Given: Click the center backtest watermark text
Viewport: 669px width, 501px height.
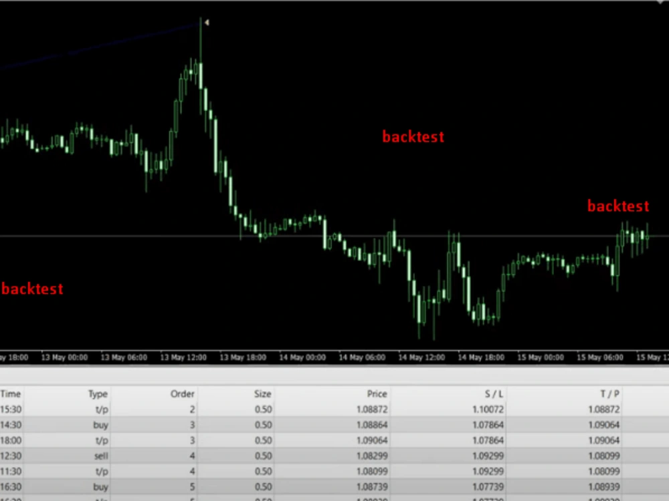Looking at the screenshot, I should [x=413, y=136].
